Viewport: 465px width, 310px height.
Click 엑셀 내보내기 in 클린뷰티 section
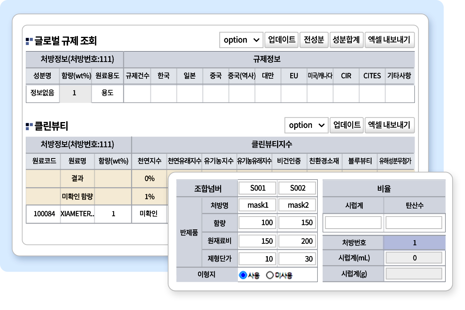(x=389, y=125)
